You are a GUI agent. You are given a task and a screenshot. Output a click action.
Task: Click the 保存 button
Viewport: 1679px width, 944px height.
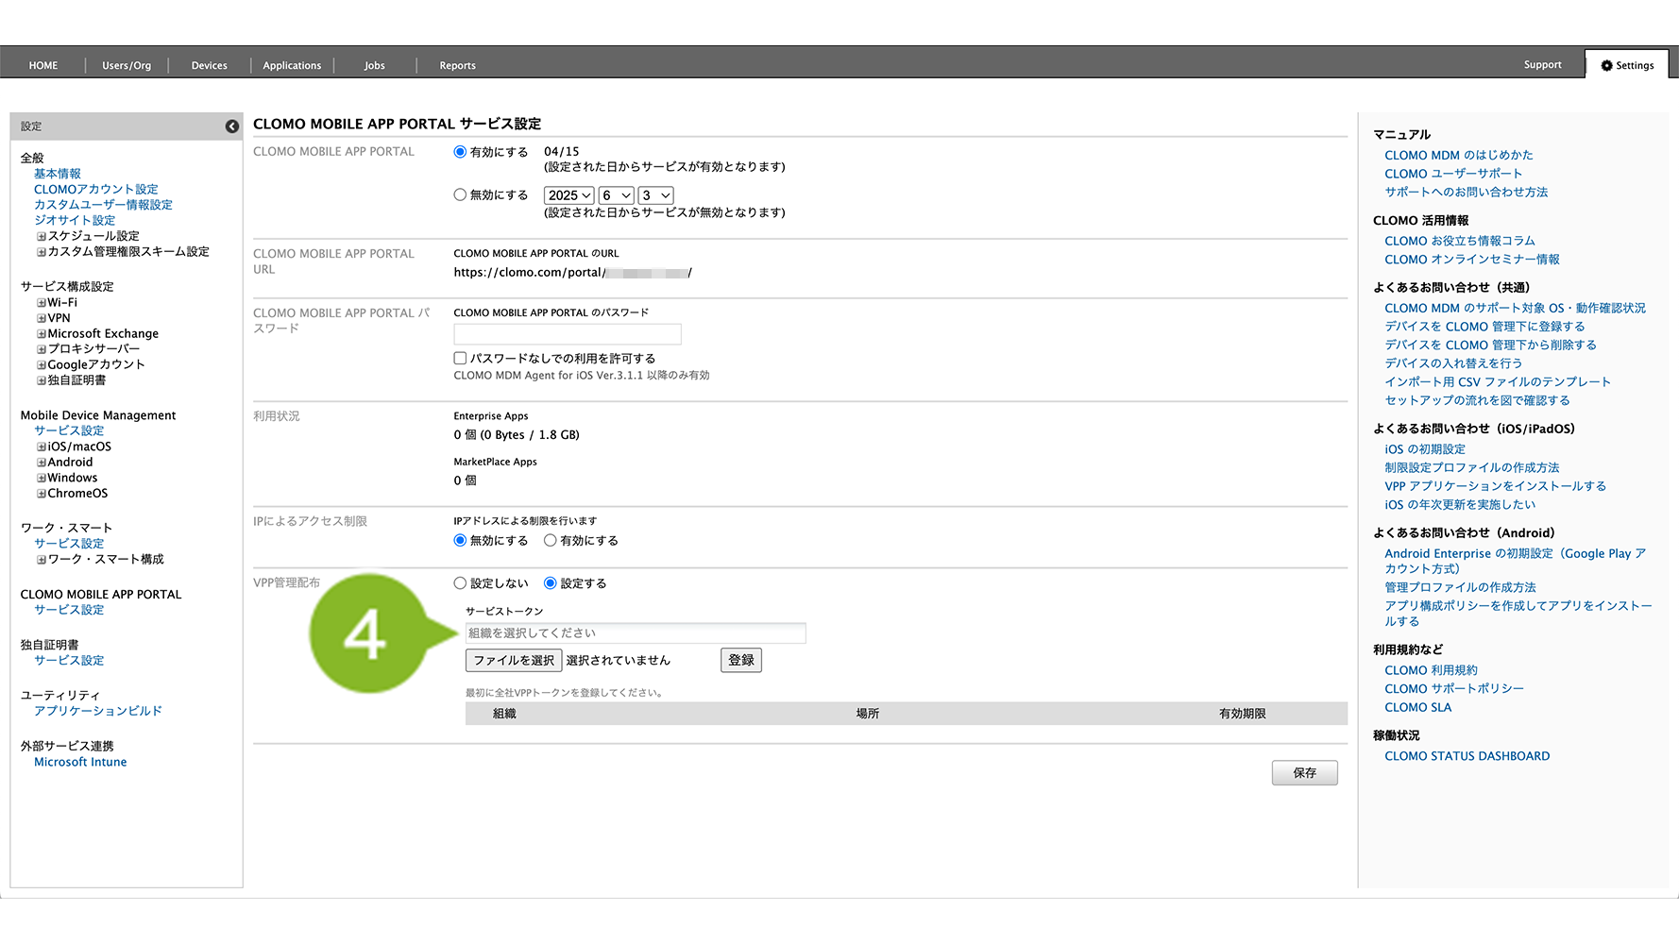pyautogui.click(x=1304, y=772)
